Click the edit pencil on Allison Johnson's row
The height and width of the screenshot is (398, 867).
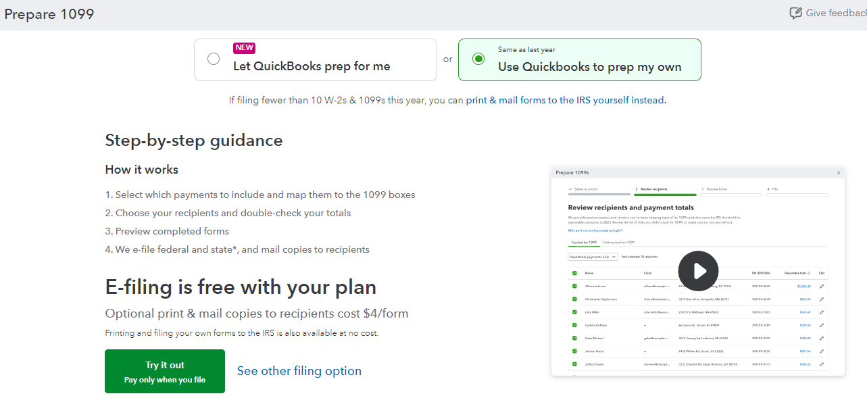[x=822, y=286]
